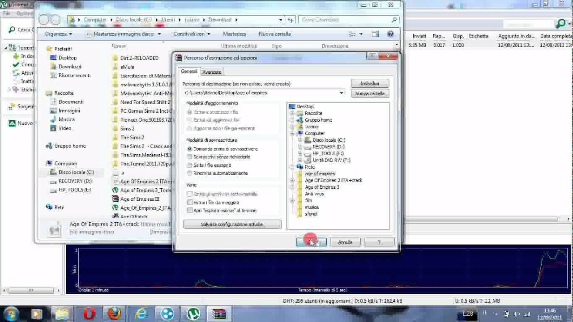The height and width of the screenshot is (322, 573).
Task: Select RECOVERY (D:) in Explorer sidebar
Action: 75,181
